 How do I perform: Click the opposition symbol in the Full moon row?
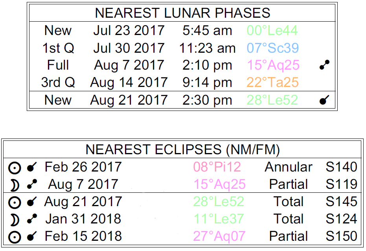coord(324,65)
